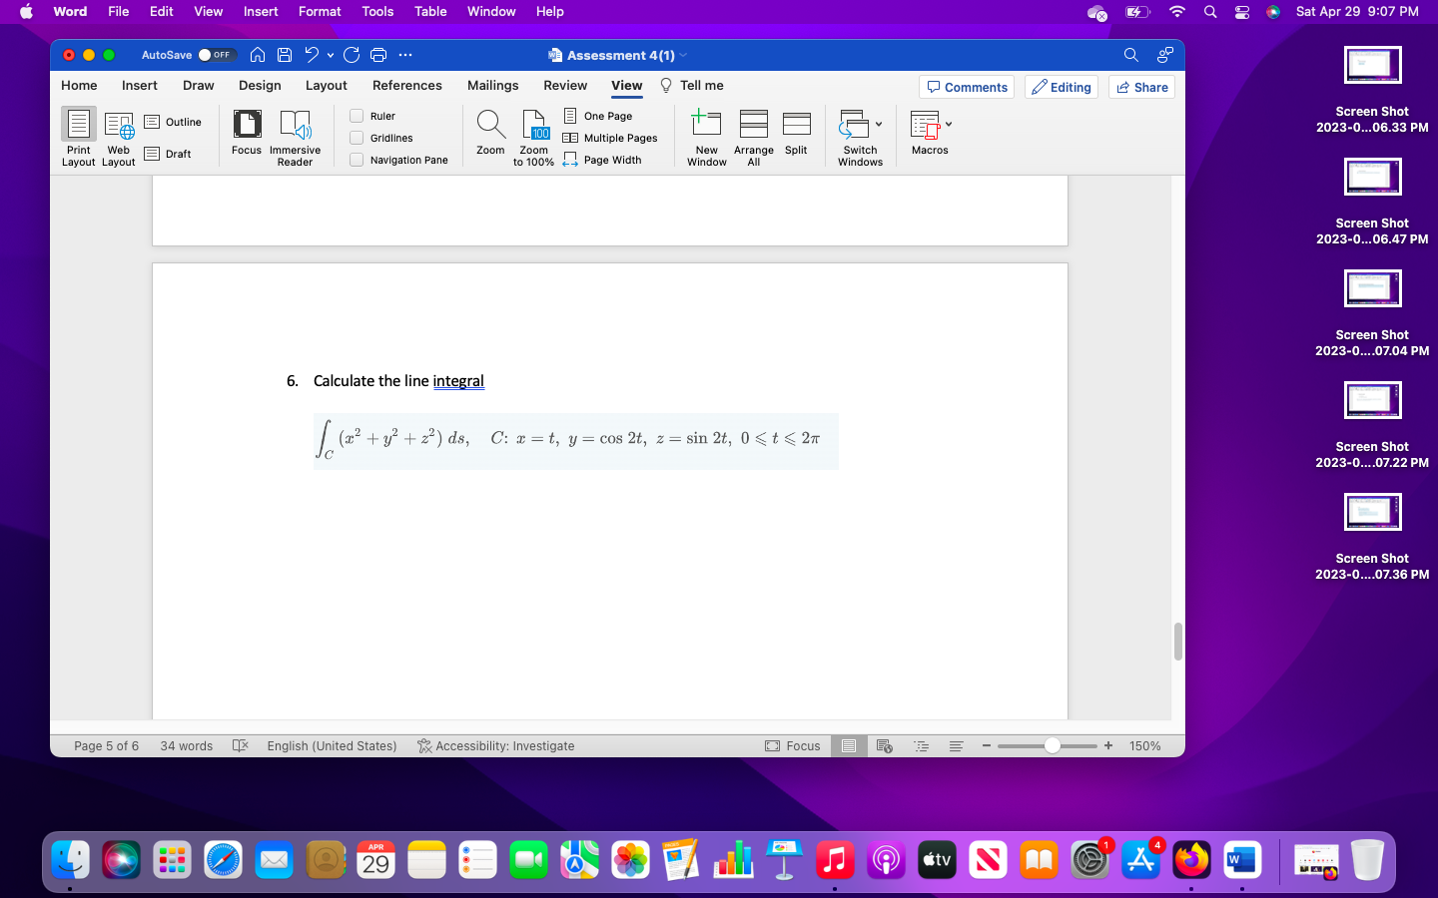This screenshot has width=1438, height=898.
Task: Switch to Print Layout view
Action: click(x=78, y=137)
